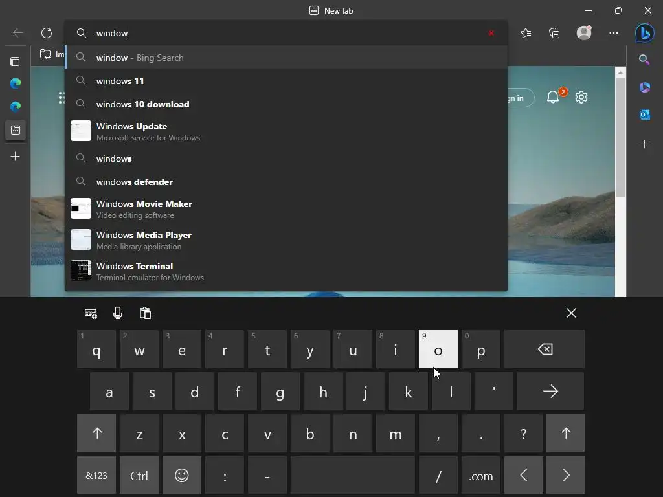Tap the left Shift arrow key

[96, 433]
